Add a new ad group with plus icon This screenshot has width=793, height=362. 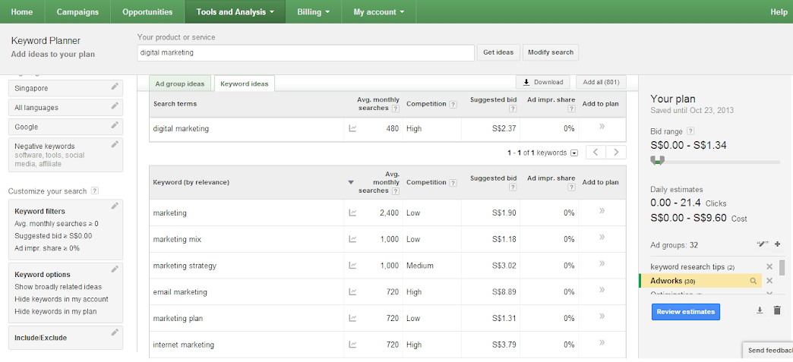coord(777,244)
